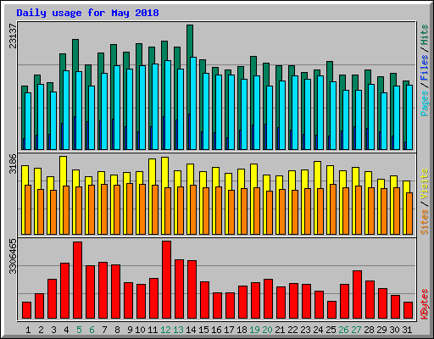Screen dimensions: 434x339
Task: Select day label 7 on the axis
Action: (104, 330)
